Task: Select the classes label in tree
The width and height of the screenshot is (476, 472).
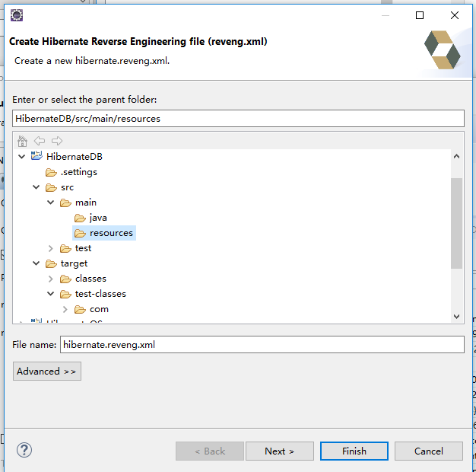Action: pyautogui.click(x=90, y=279)
